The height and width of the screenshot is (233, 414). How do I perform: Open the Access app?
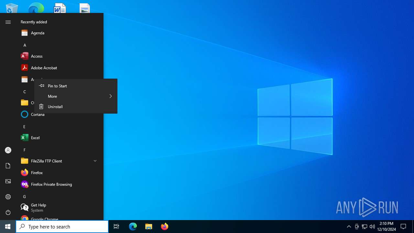click(x=60, y=56)
